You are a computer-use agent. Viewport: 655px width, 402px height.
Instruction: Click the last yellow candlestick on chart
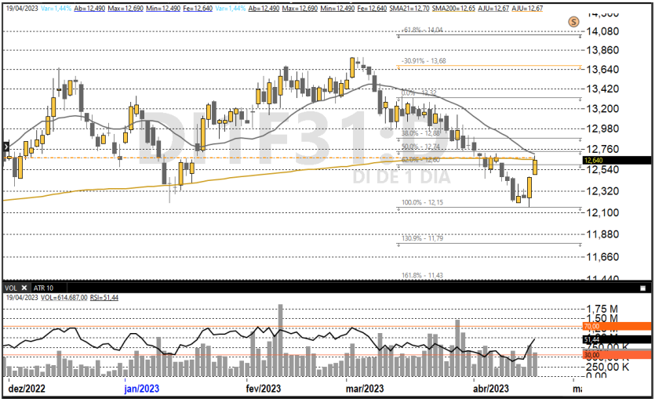pyautogui.click(x=536, y=166)
